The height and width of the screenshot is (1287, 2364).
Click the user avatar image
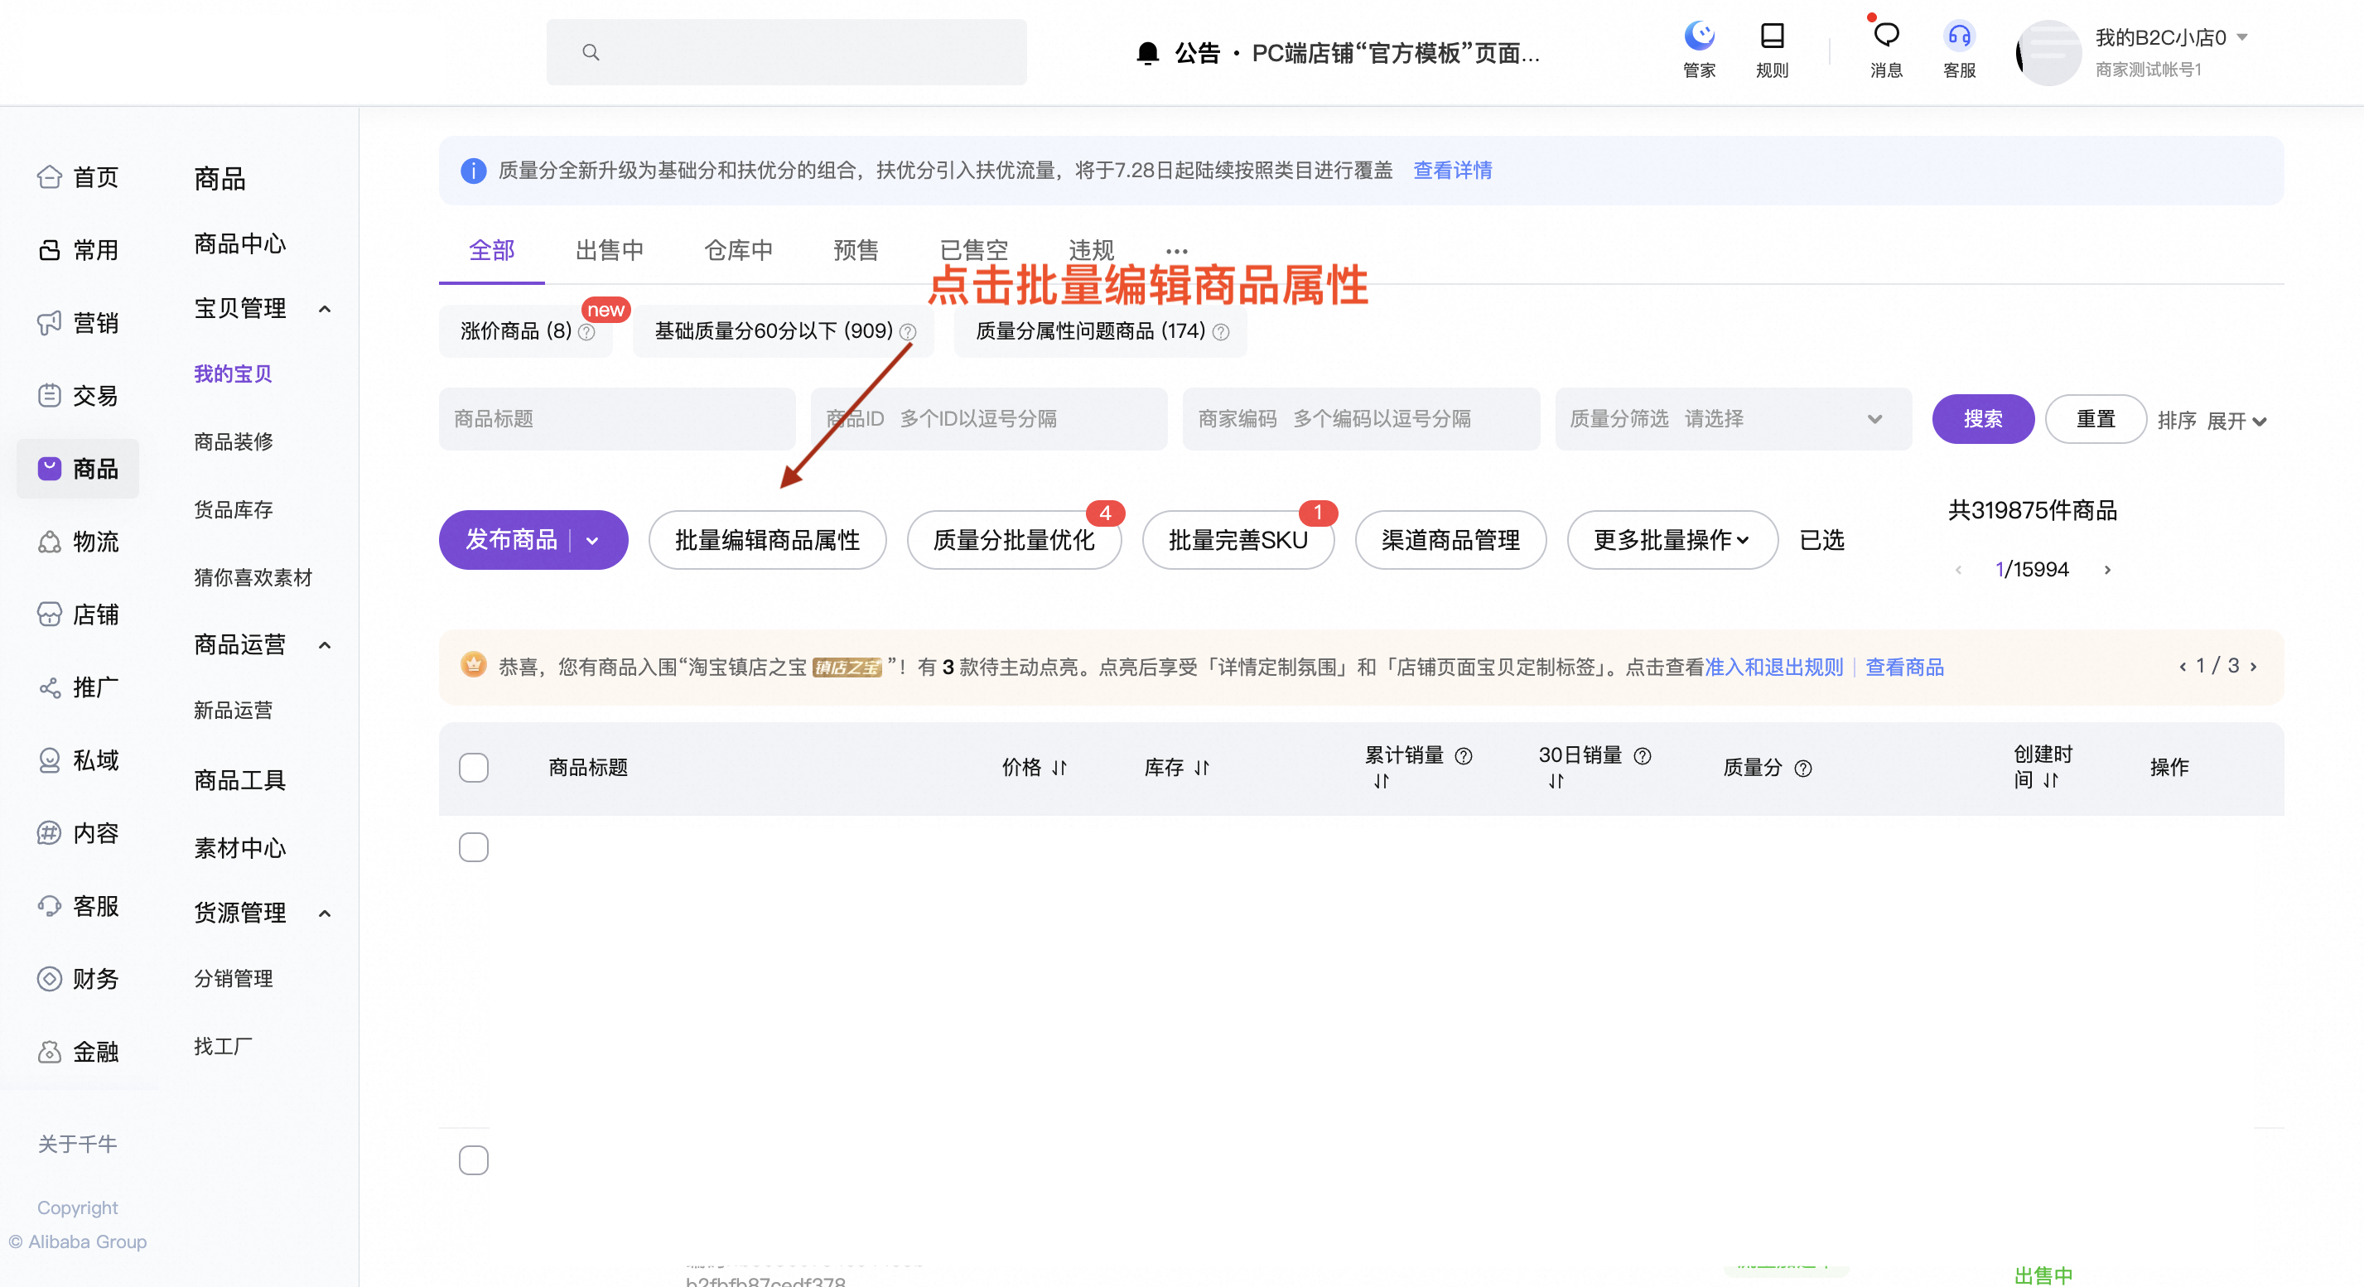2048,52
